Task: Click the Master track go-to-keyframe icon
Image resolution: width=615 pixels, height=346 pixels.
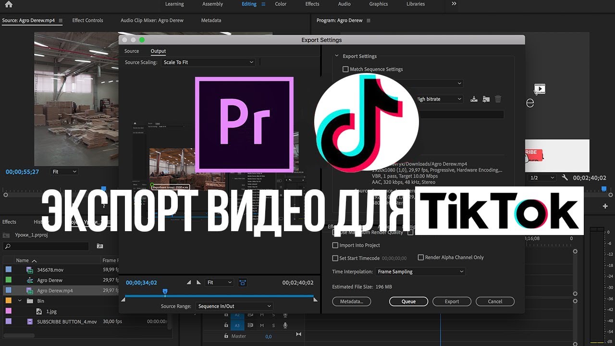Action: tap(298, 334)
